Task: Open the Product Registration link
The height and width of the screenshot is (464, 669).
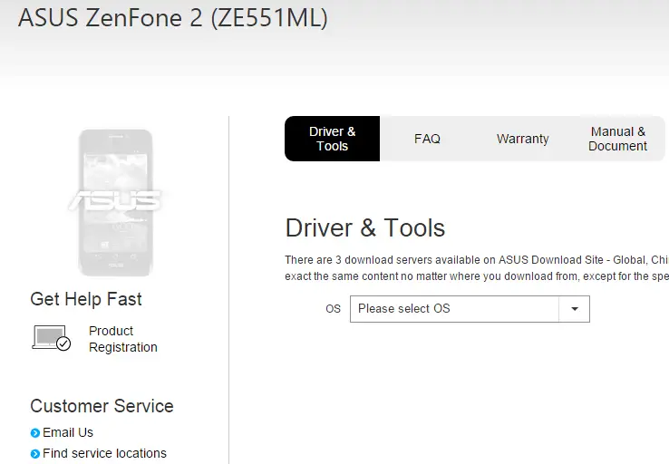Action: click(x=123, y=339)
